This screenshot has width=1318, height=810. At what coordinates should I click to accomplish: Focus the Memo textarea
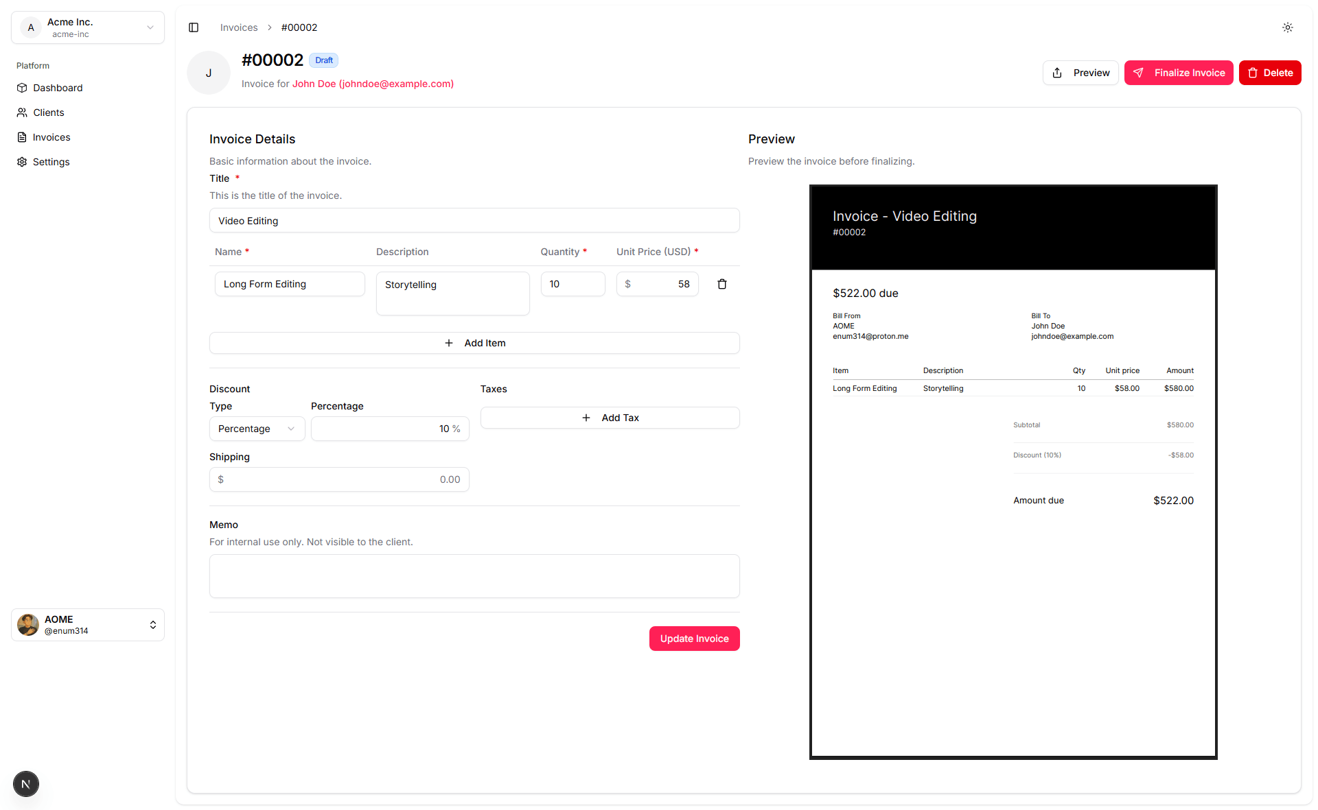[474, 576]
